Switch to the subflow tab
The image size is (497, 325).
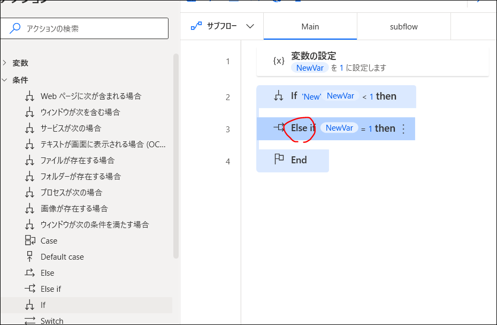pos(403,27)
